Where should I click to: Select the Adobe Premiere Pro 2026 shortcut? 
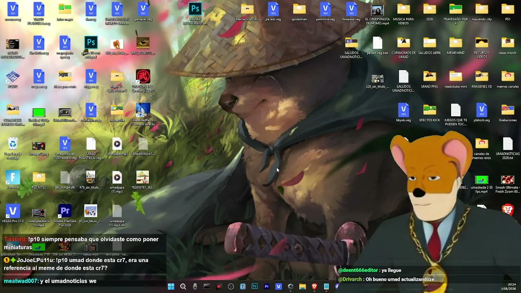[x=65, y=216]
